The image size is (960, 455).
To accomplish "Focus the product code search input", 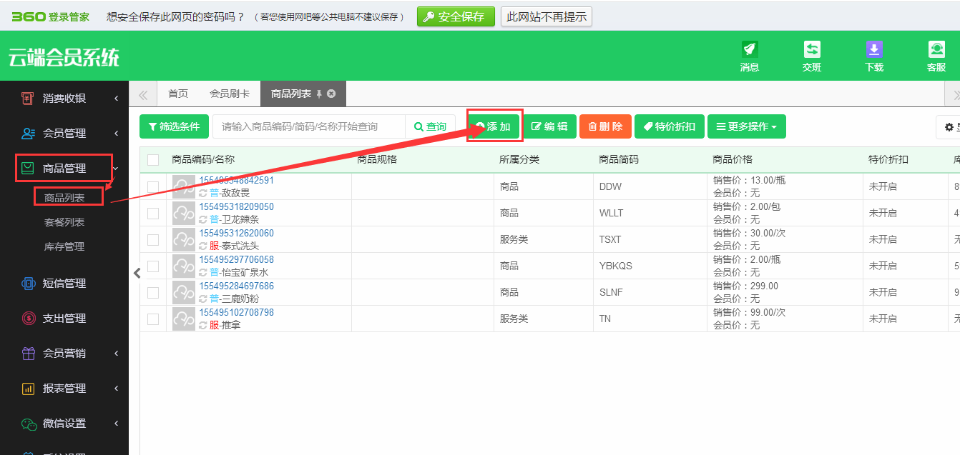I will pos(309,126).
